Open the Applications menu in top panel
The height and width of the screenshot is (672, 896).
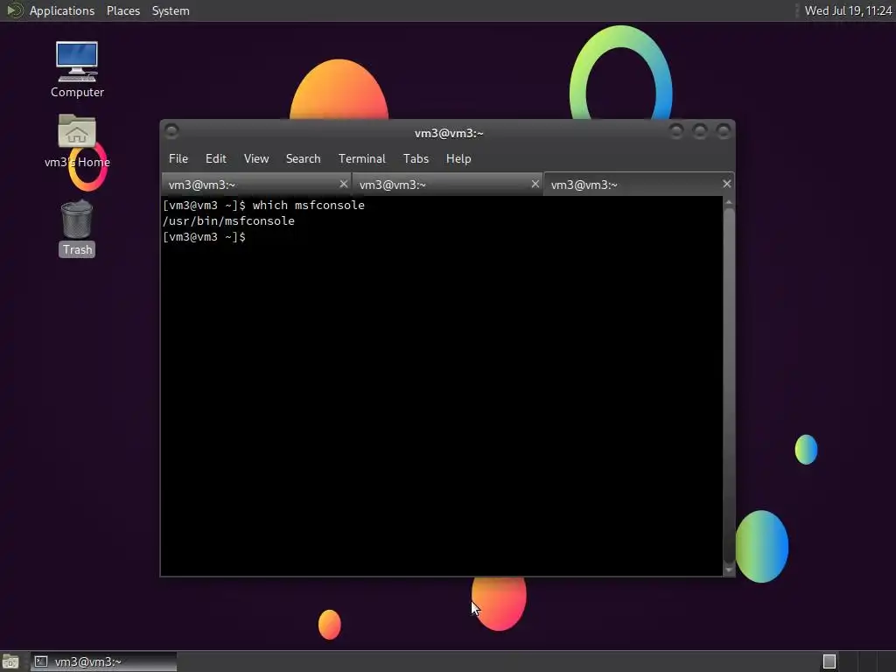(x=62, y=10)
